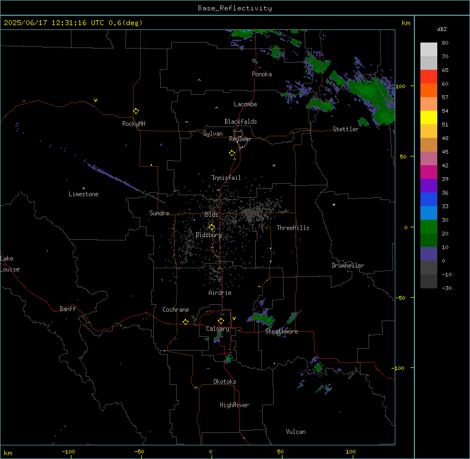Select the asterisk marker above the Limestone label

pyautogui.click(x=83, y=189)
